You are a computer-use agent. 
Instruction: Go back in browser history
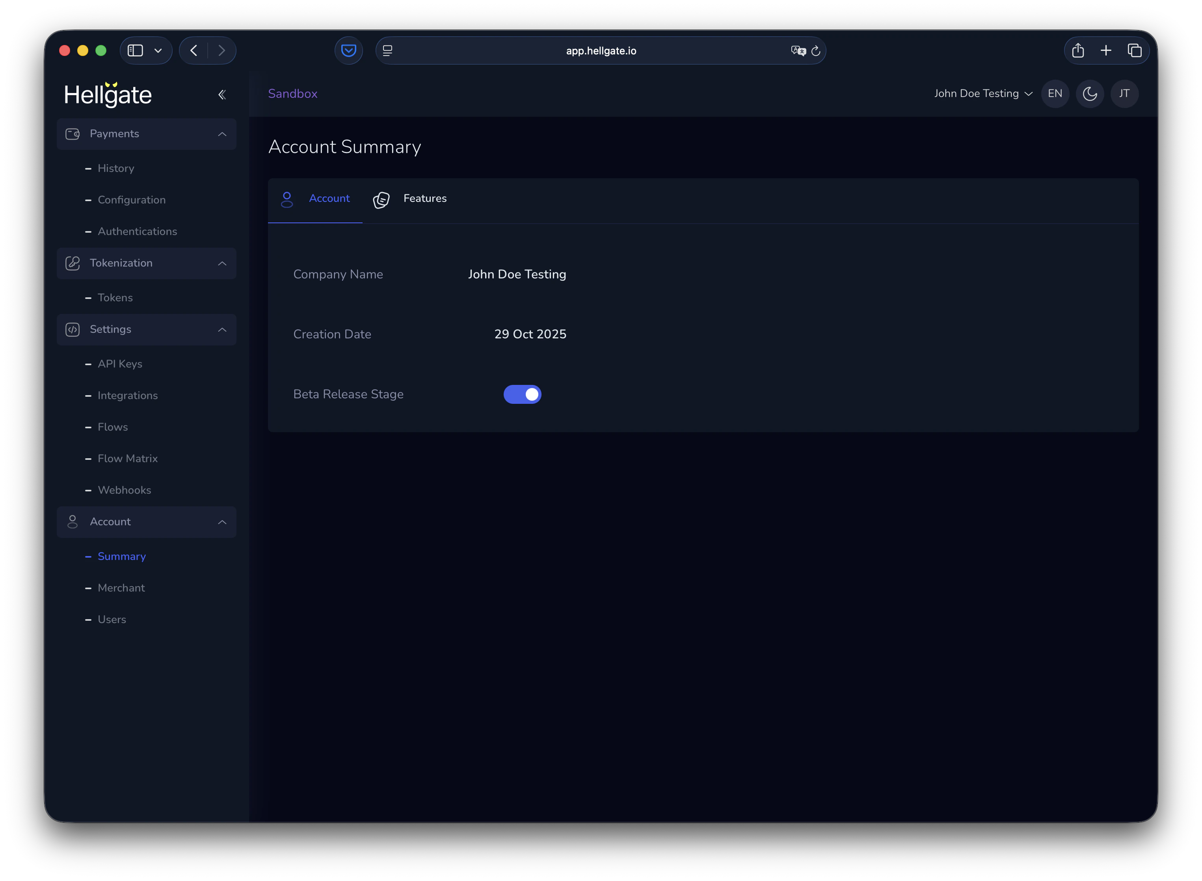[194, 50]
